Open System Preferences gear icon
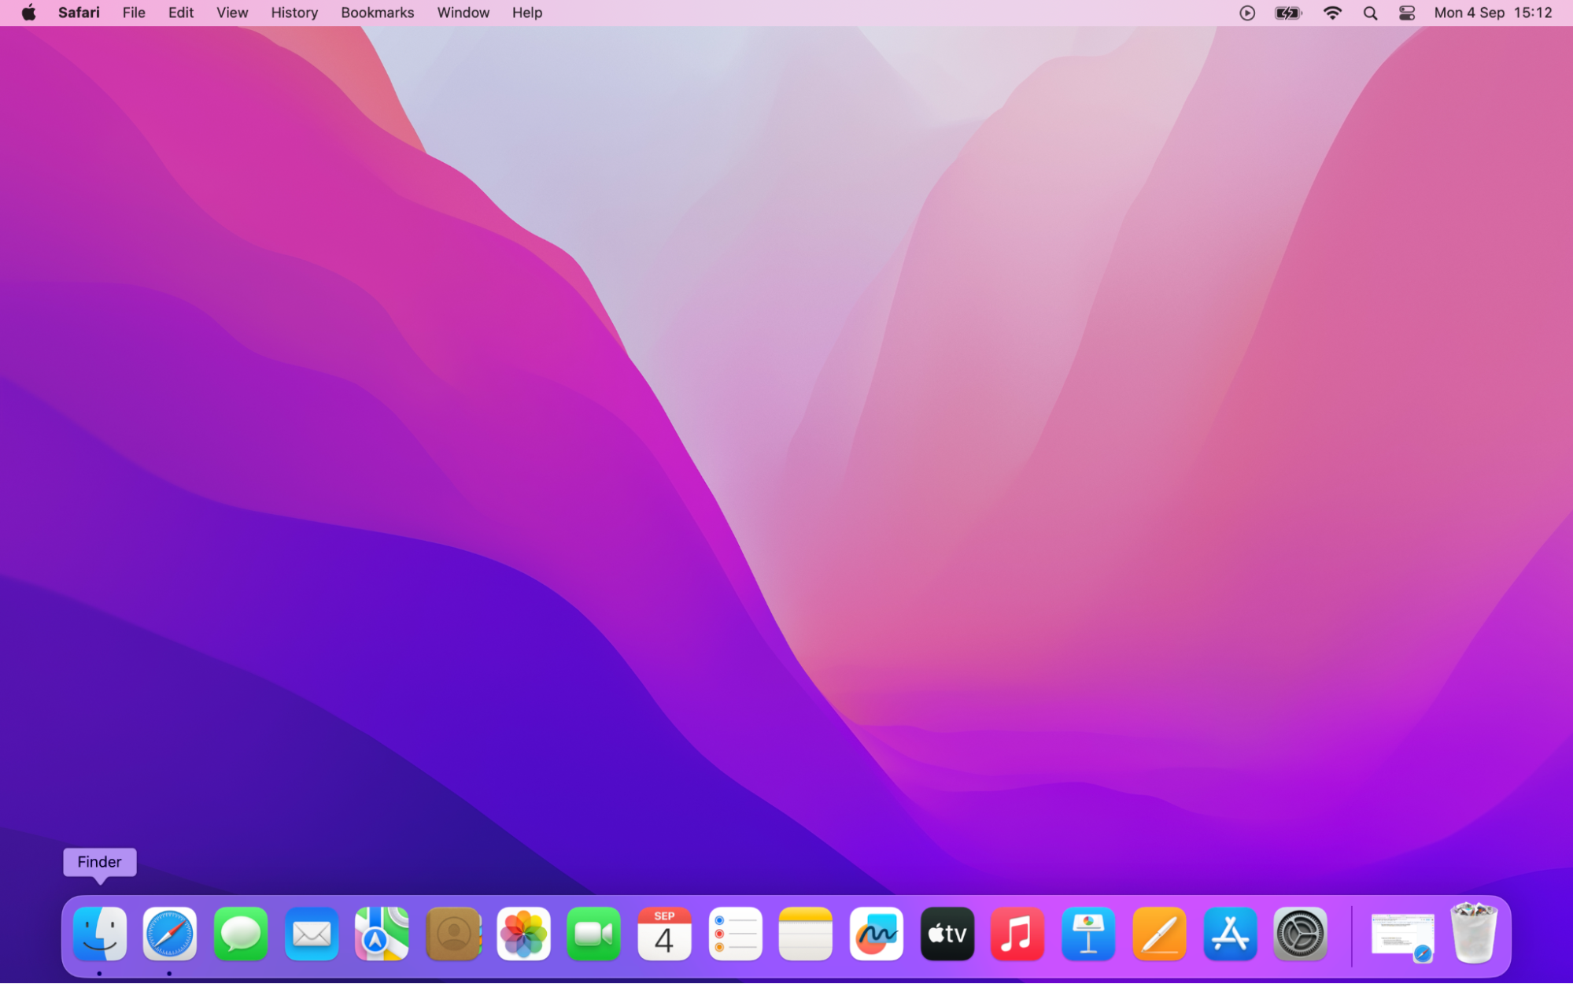Viewport: 1573px width, 984px height. 1300,934
